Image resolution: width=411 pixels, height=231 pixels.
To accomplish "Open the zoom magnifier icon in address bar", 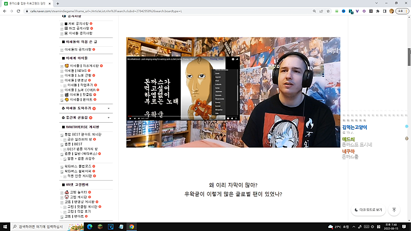I will pyautogui.click(x=314, y=11).
